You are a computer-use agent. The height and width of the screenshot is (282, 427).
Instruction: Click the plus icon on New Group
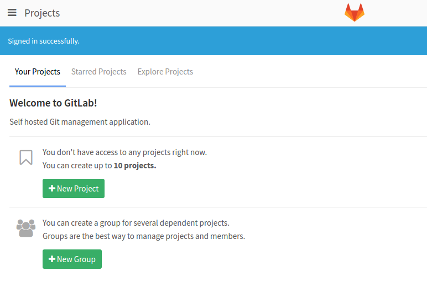click(x=52, y=259)
